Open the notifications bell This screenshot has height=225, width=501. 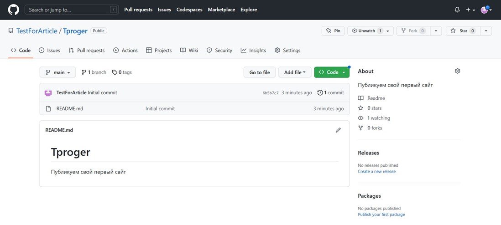pos(457,10)
